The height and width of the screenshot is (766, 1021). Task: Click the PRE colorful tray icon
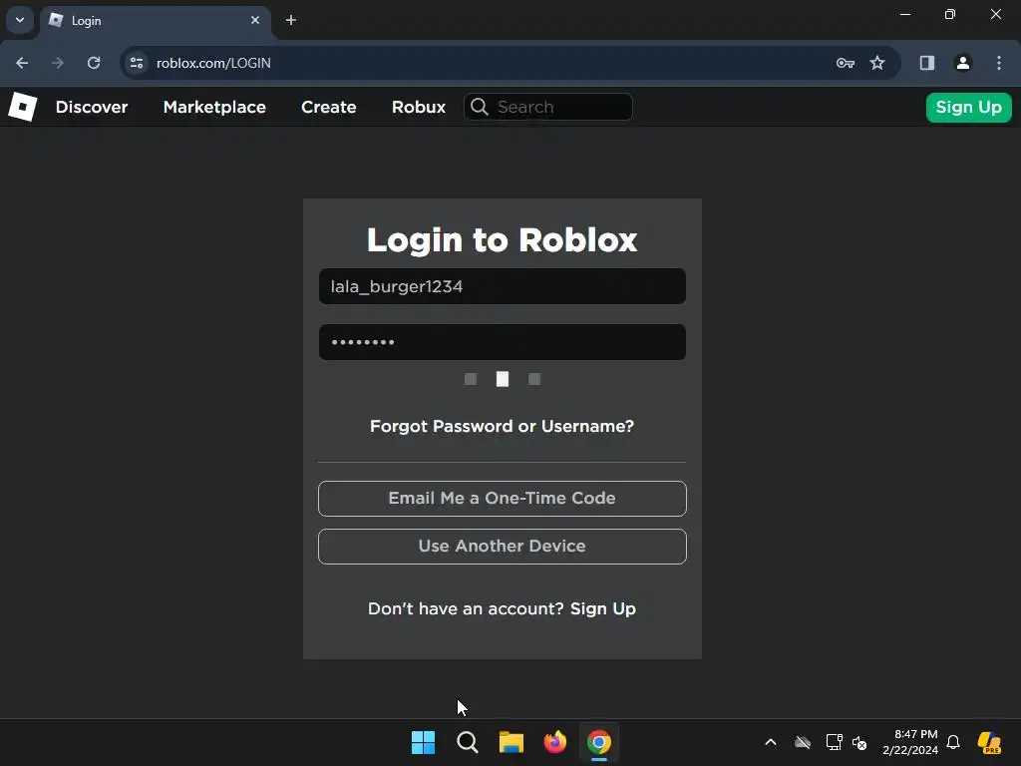(x=989, y=742)
